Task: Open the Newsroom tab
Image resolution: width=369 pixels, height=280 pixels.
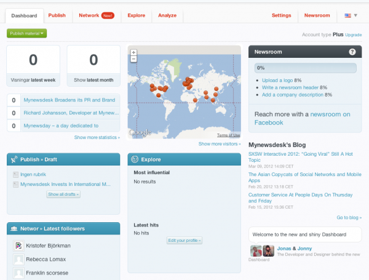Action: (317, 15)
